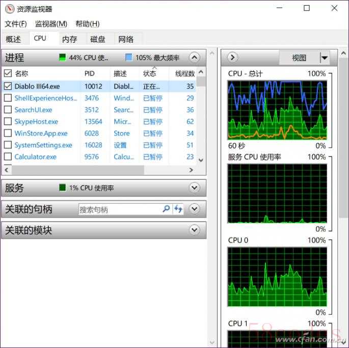
Task: Select the SystemSettings.exe process name
Action: 43,145
